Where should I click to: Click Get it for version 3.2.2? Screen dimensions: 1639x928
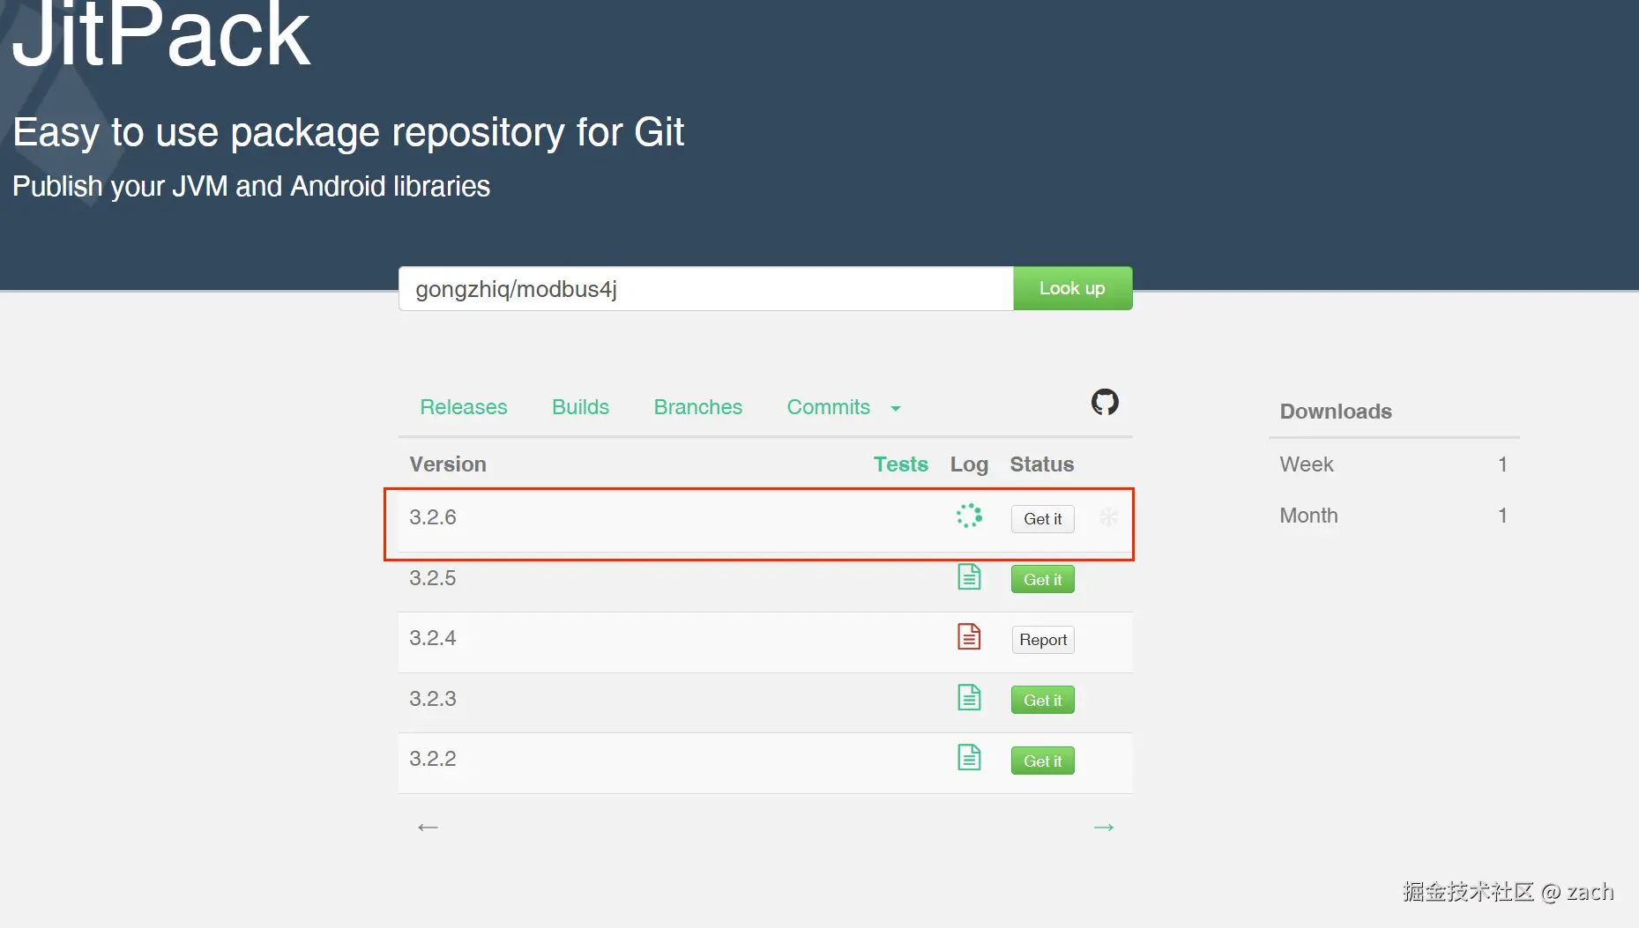point(1043,761)
